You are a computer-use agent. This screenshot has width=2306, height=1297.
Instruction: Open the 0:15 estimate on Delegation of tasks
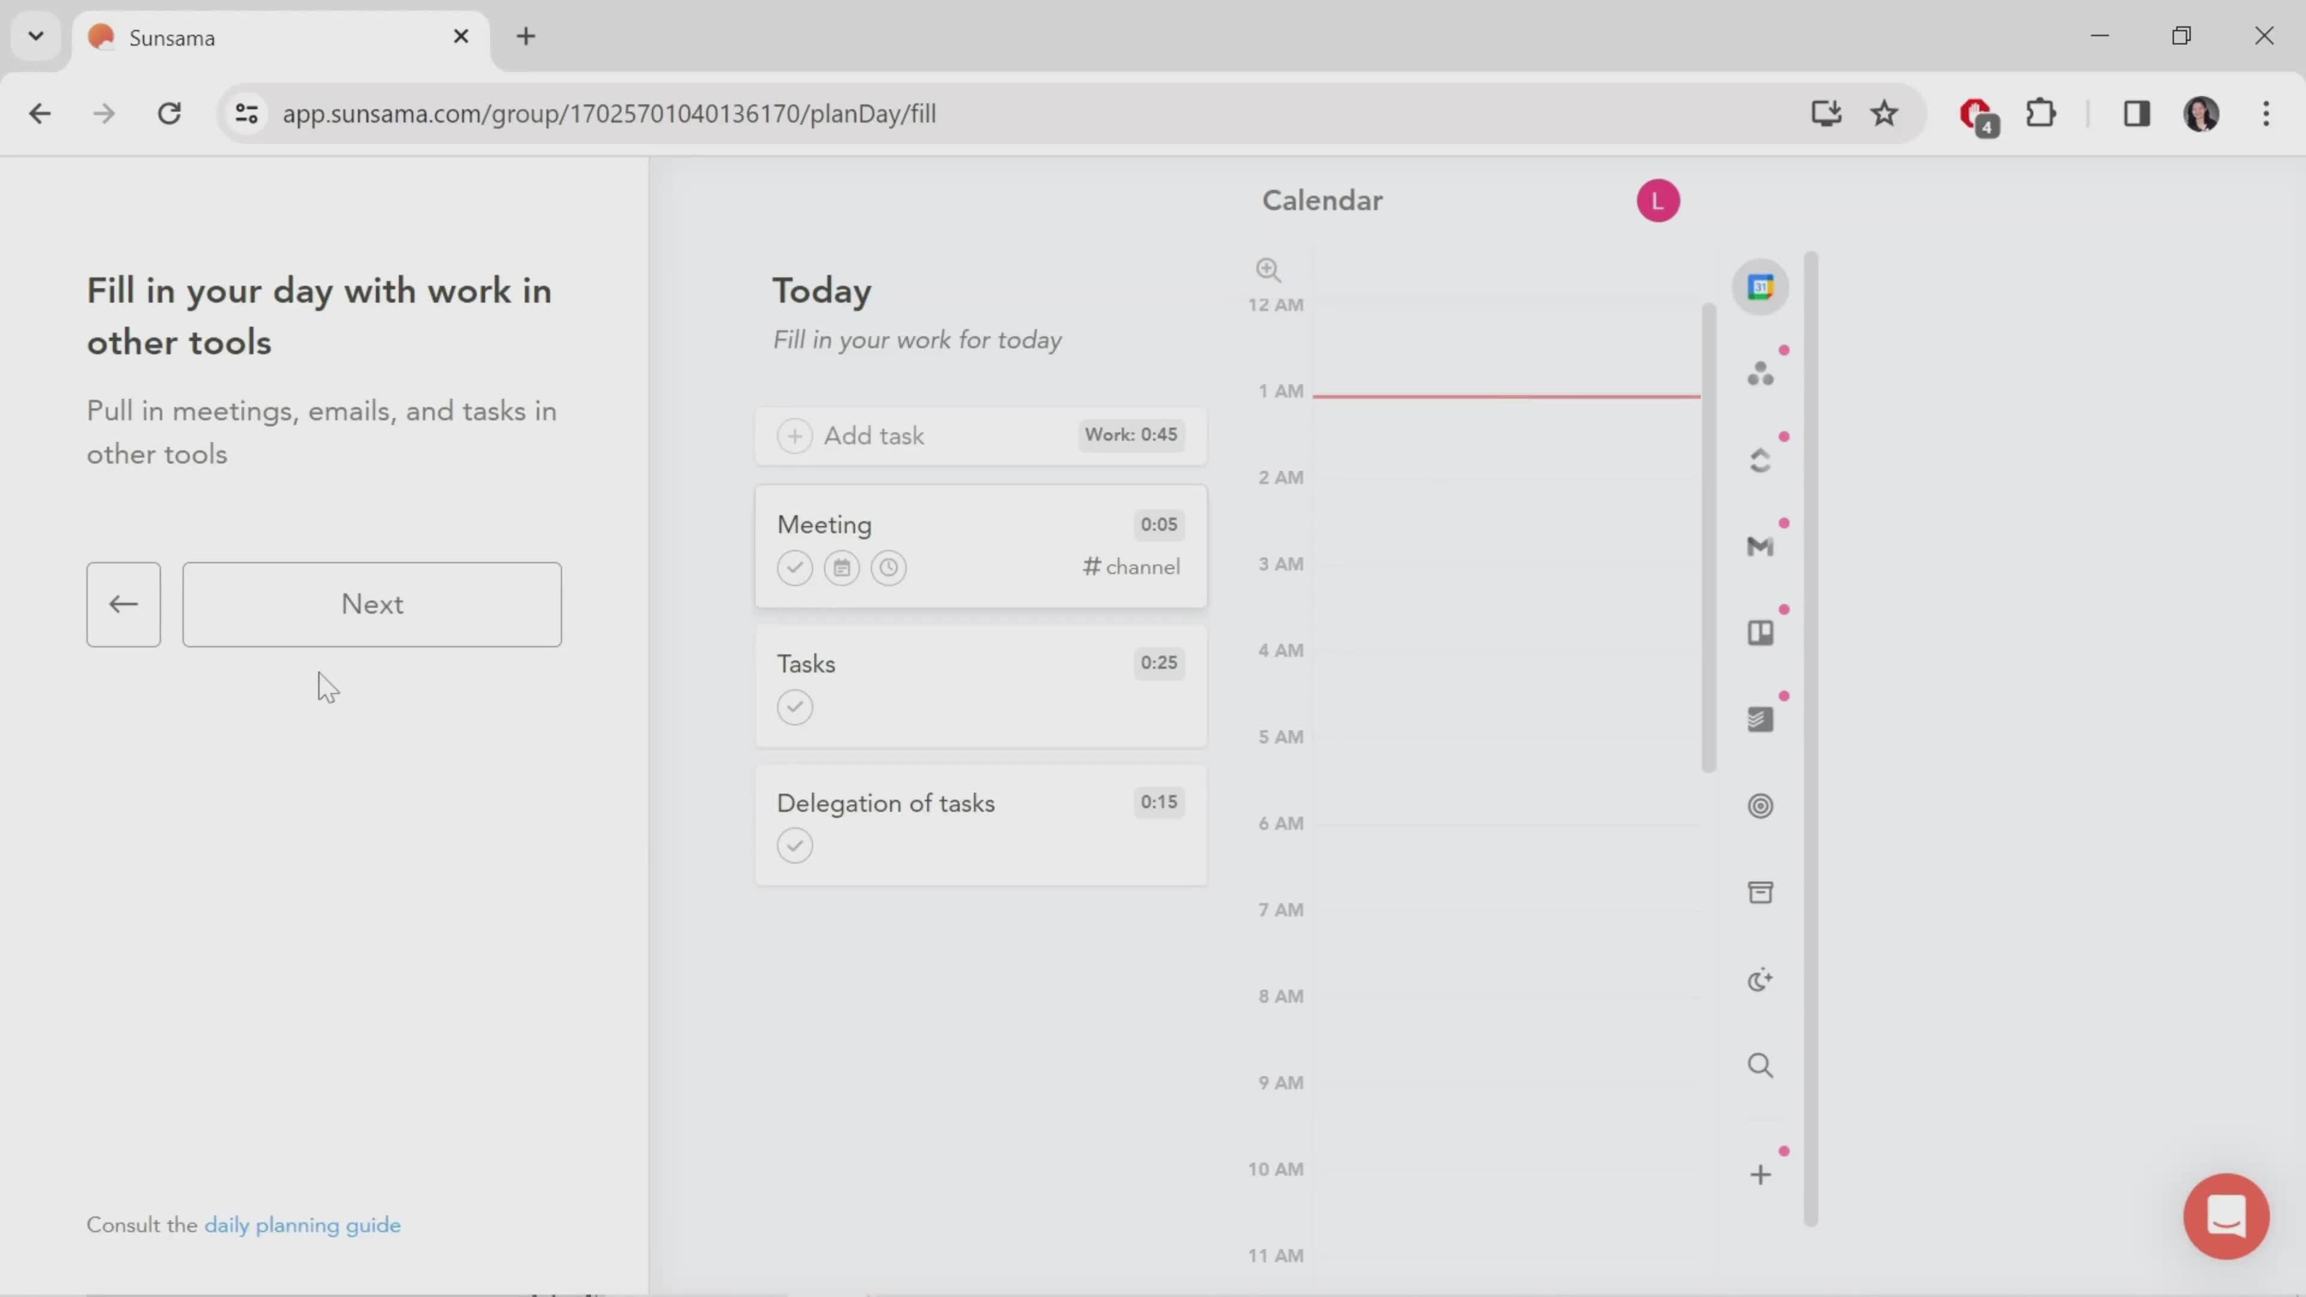tap(1158, 802)
